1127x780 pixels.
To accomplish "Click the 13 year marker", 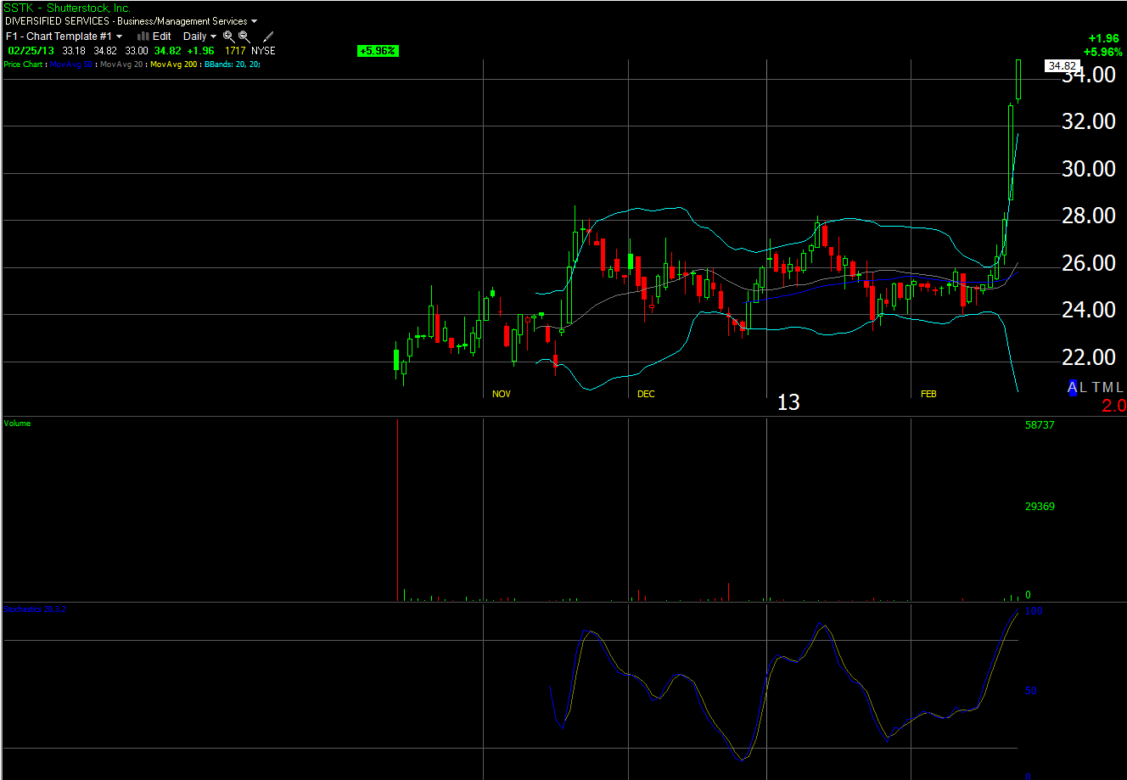I will pyautogui.click(x=788, y=402).
